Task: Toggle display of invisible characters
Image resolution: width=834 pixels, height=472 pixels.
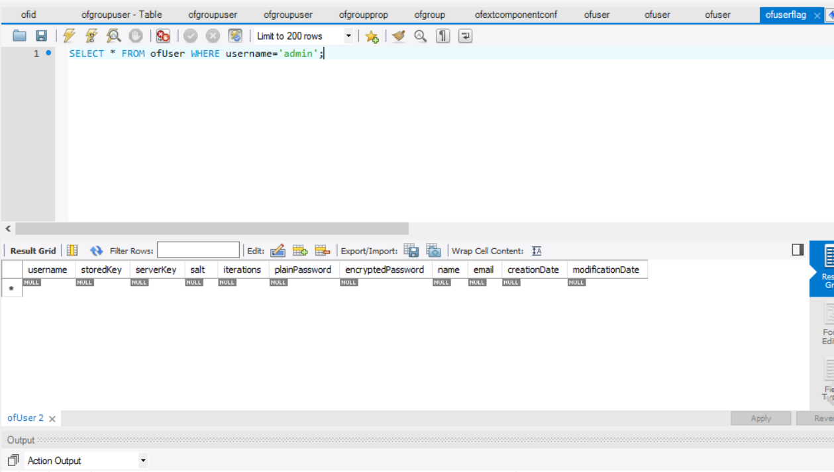Action: click(x=443, y=36)
